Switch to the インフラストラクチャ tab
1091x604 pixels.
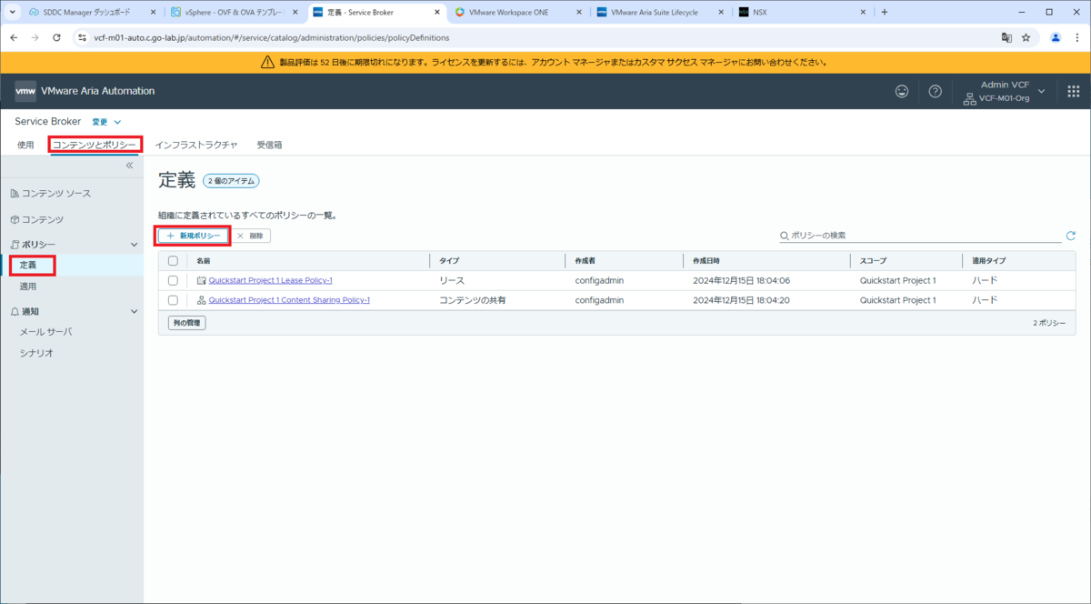(x=196, y=145)
